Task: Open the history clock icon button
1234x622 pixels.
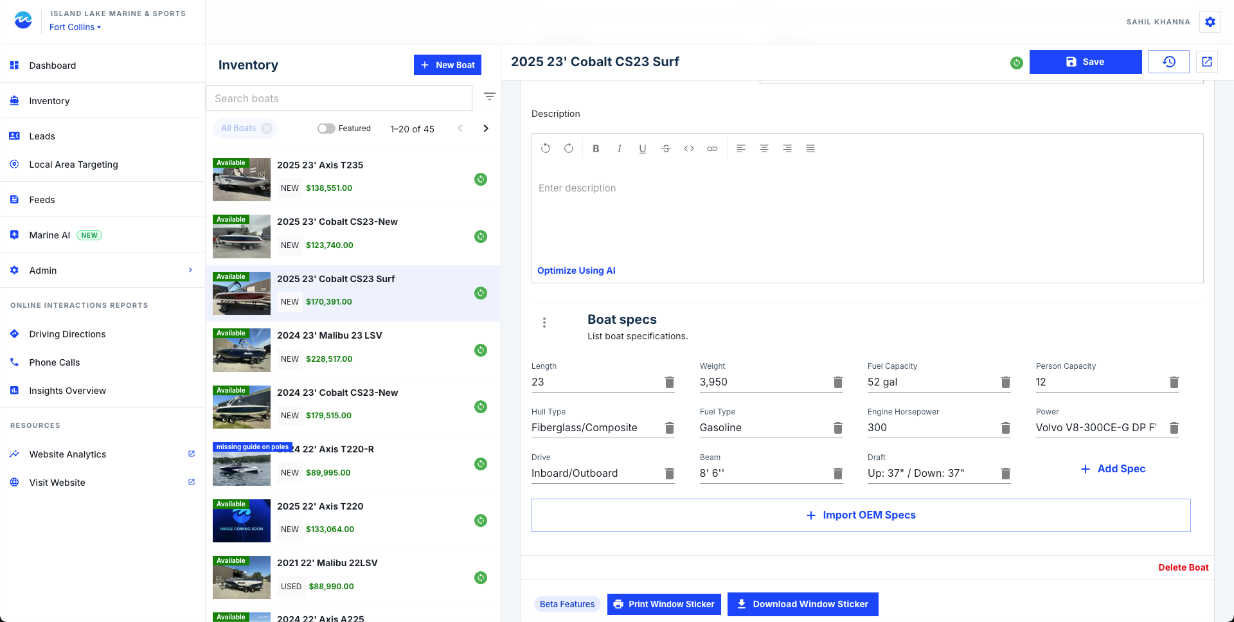Action: [x=1169, y=62]
